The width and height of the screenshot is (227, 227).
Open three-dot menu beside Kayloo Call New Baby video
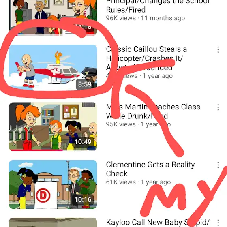click(x=218, y=223)
